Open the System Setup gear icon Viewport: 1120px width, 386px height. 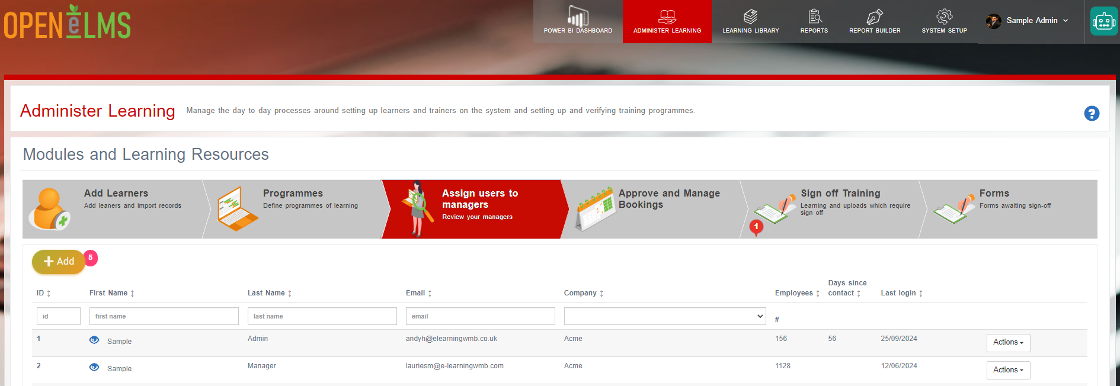pyautogui.click(x=944, y=17)
